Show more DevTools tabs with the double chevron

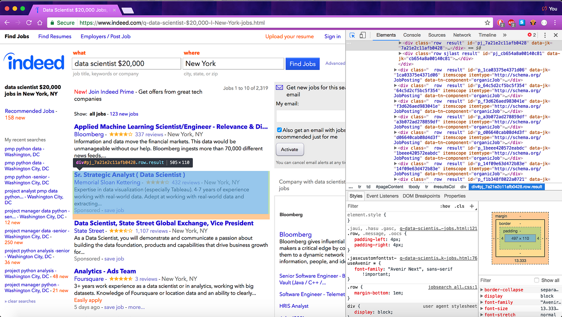coord(505,35)
